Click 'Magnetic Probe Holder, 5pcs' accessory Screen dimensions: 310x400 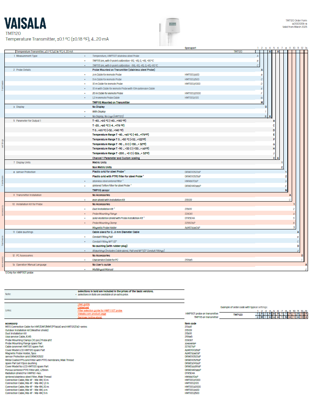tap(21, 353)
